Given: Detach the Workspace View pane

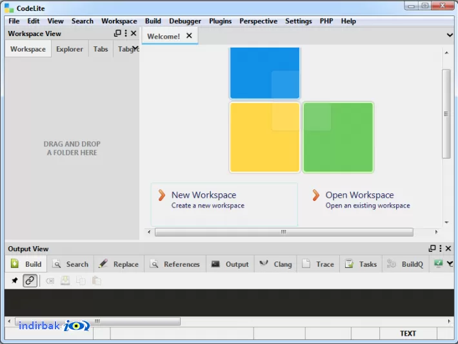Looking at the screenshot, I should (117, 33).
